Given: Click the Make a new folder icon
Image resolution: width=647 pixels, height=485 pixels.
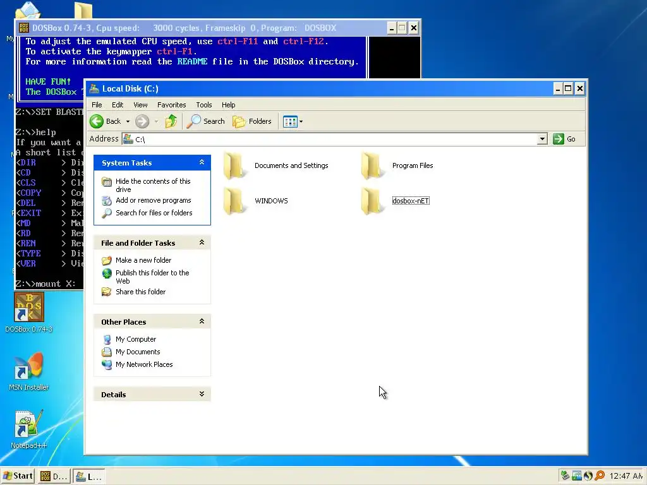Looking at the screenshot, I should click(106, 260).
